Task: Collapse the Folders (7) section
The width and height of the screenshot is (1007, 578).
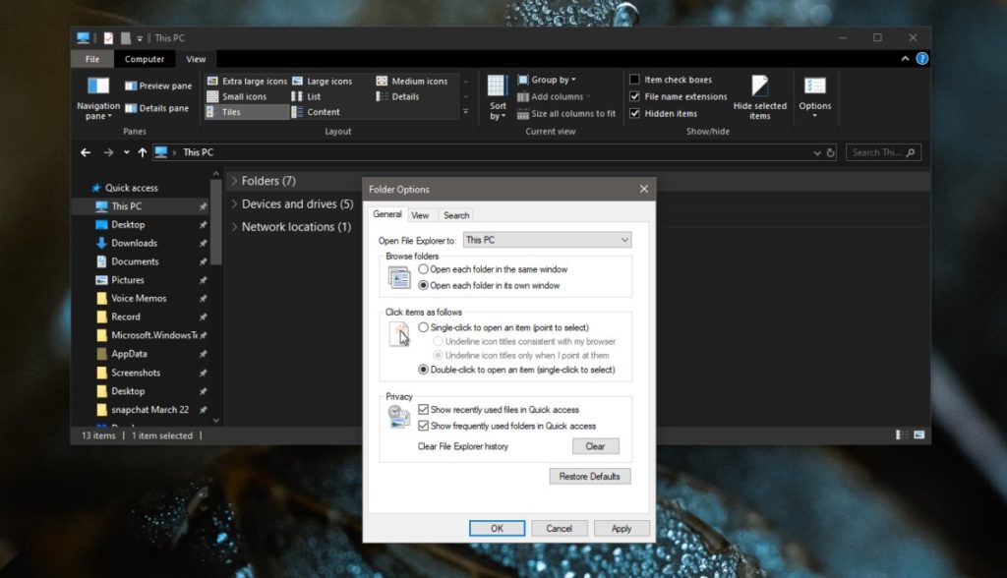Action: [234, 181]
